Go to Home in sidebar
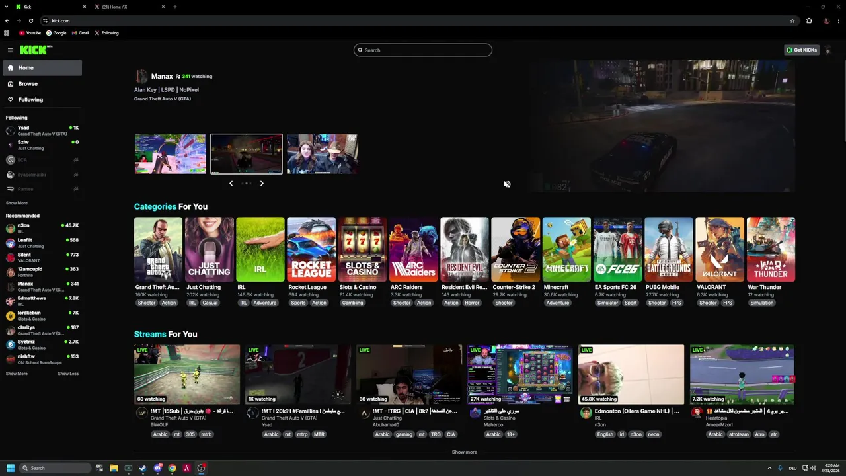 (x=42, y=67)
